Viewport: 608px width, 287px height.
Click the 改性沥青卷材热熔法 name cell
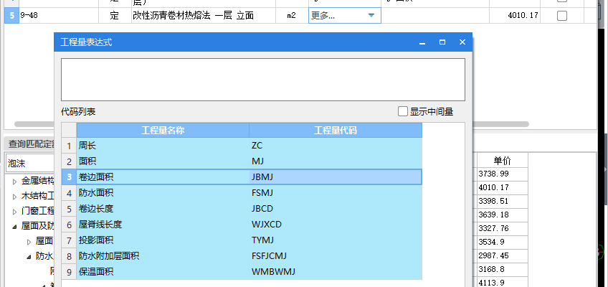tap(204, 16)
